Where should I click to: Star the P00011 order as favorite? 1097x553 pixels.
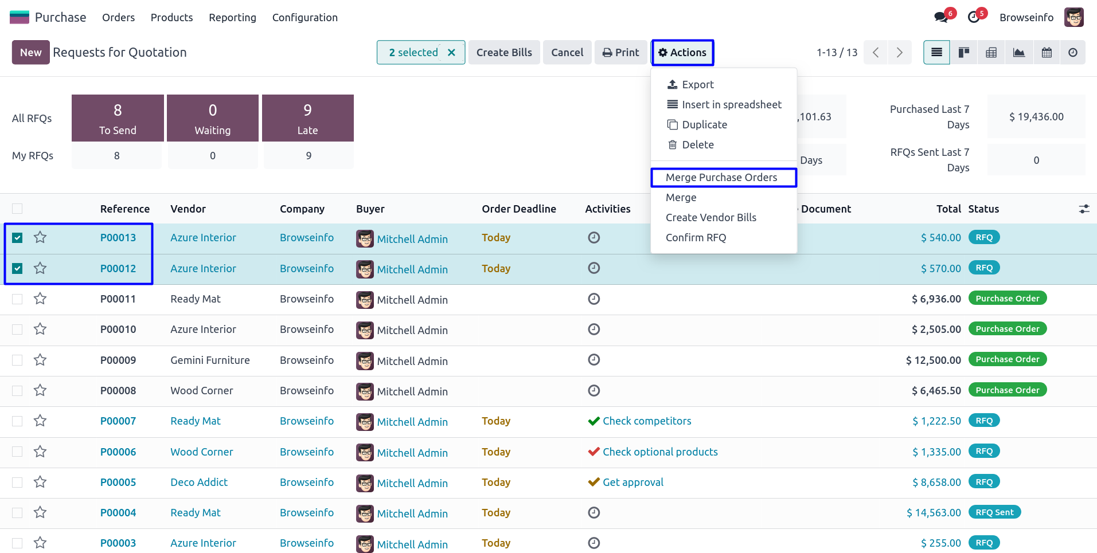click(x=40, y=299)
